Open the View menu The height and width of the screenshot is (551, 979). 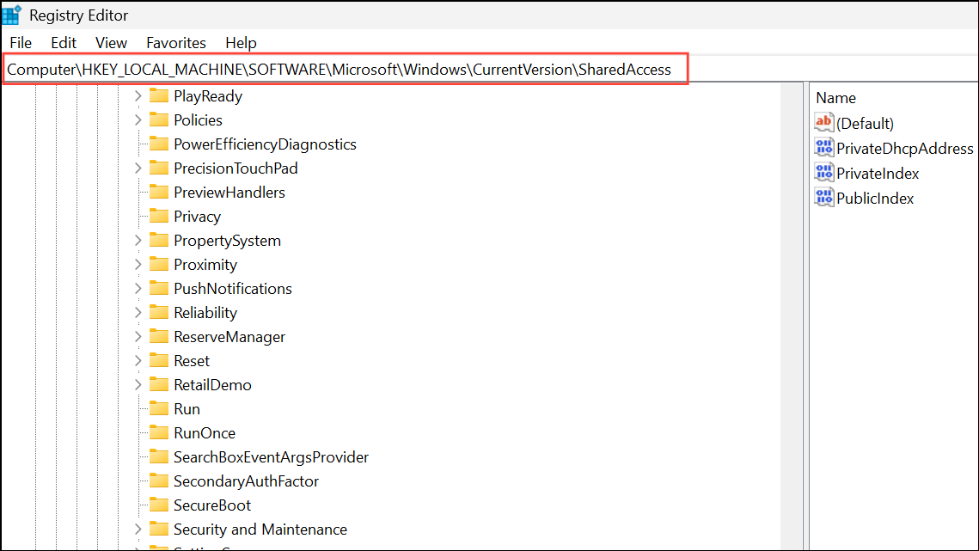111,42
